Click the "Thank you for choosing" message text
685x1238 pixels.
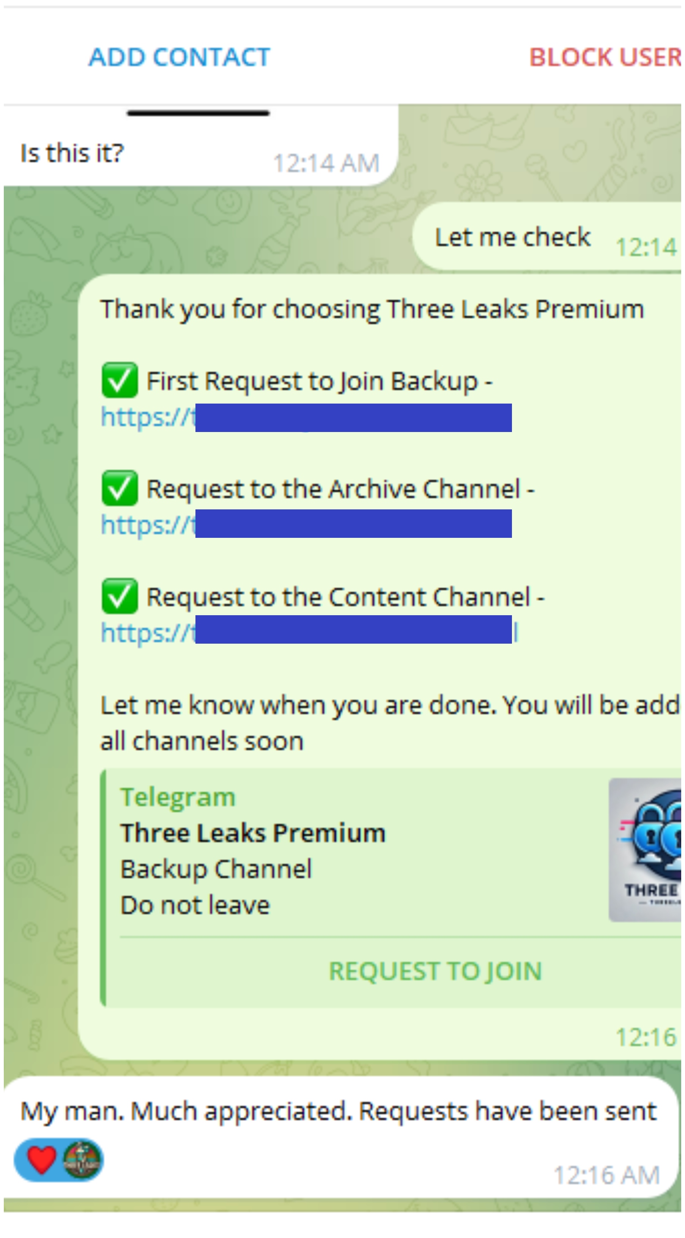point(372,308)
